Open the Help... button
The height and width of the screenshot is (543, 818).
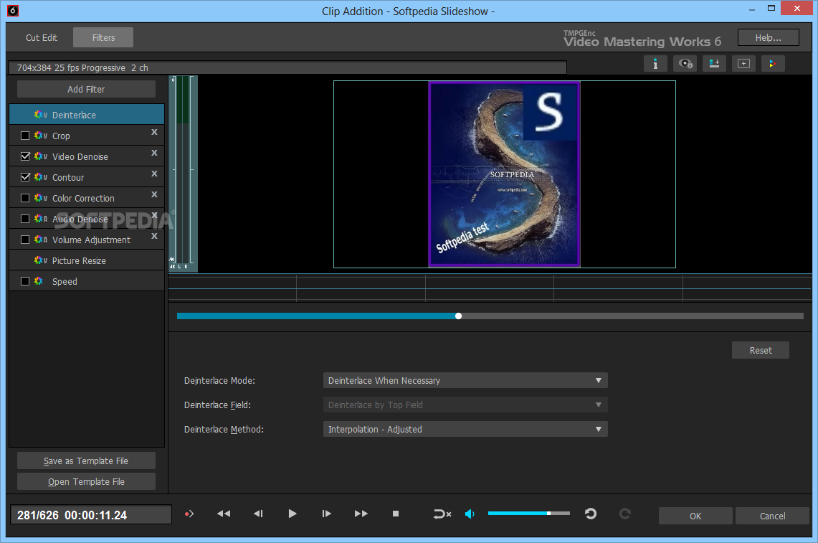pos(769,37)
